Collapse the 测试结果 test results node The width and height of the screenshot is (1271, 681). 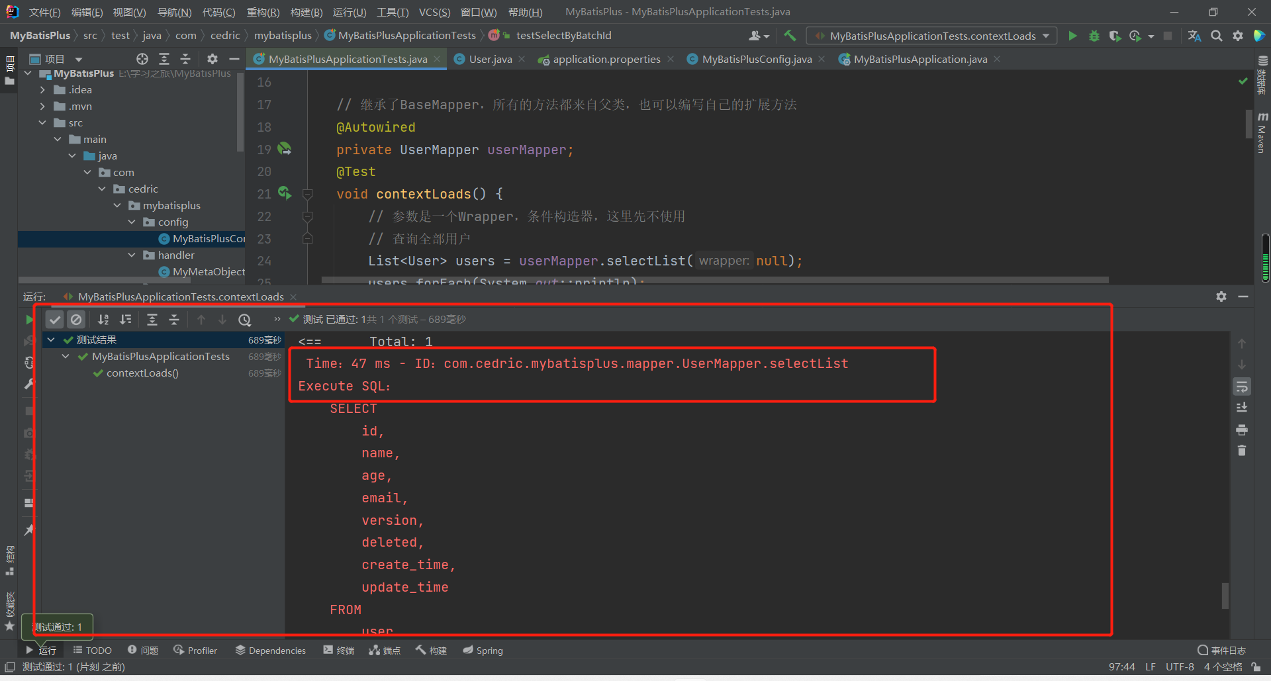(51, 340)
